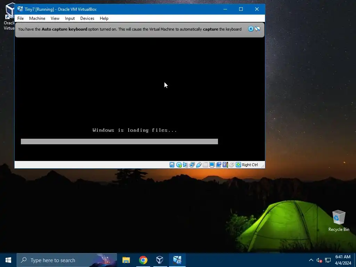The width and height of the screenshot is (356, 267).
Task: Open Google Chrome from the taskbar
Action: (x=143, y=260)
